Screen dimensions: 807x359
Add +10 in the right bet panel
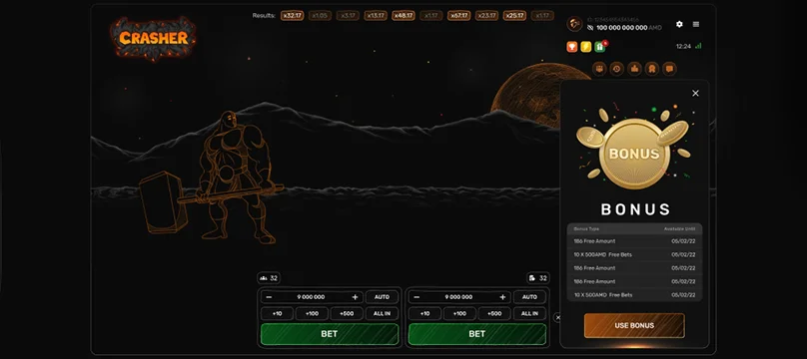424,313
